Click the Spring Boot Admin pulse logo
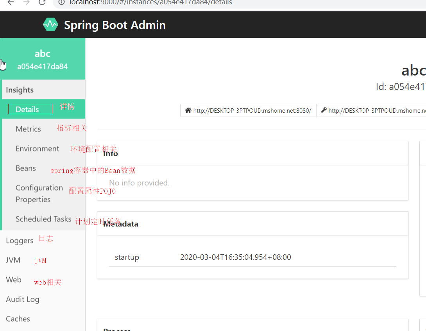 [x=50, y=25]
